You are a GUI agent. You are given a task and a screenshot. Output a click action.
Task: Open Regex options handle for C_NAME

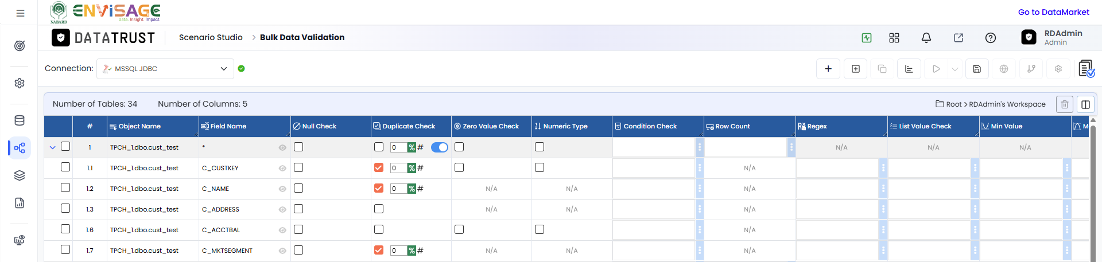[883, 189]
